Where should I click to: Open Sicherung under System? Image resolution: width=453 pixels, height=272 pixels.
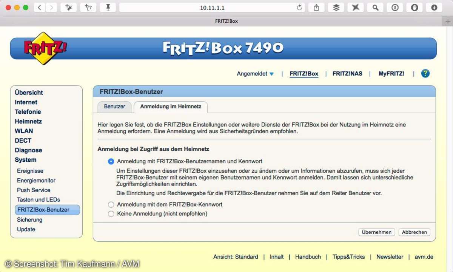coord(30,220)
